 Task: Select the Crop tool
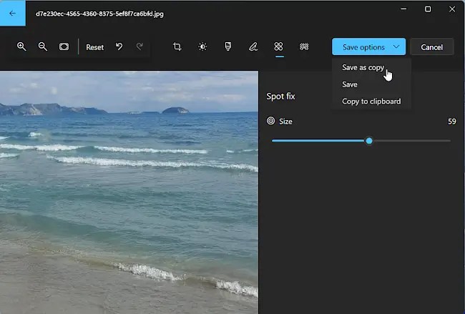(x=177, y=46)
